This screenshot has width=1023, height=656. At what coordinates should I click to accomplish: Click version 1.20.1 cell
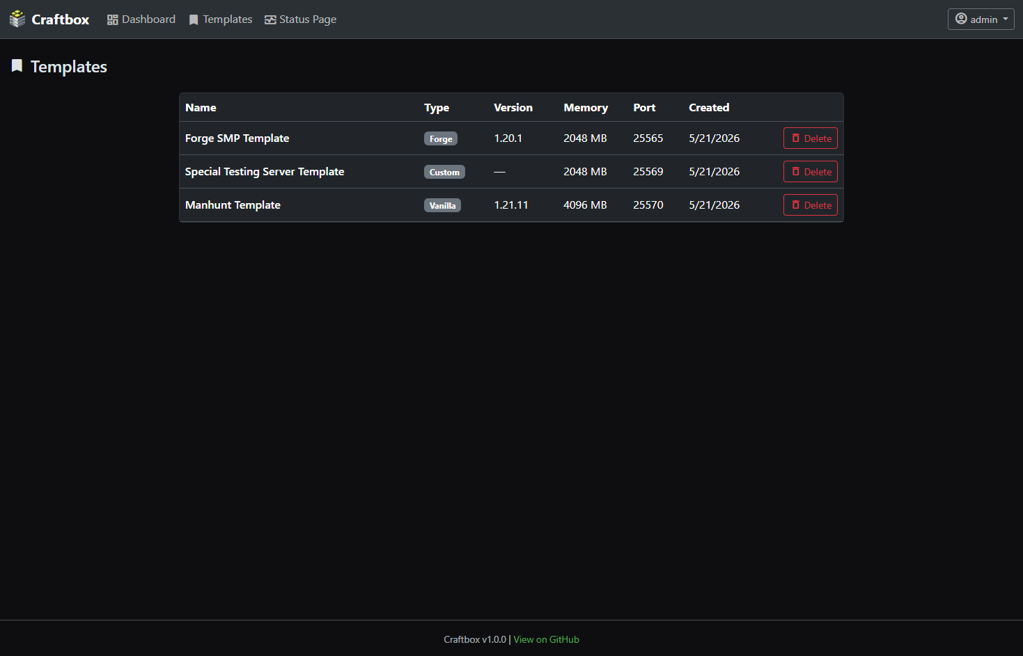point(508,138)
